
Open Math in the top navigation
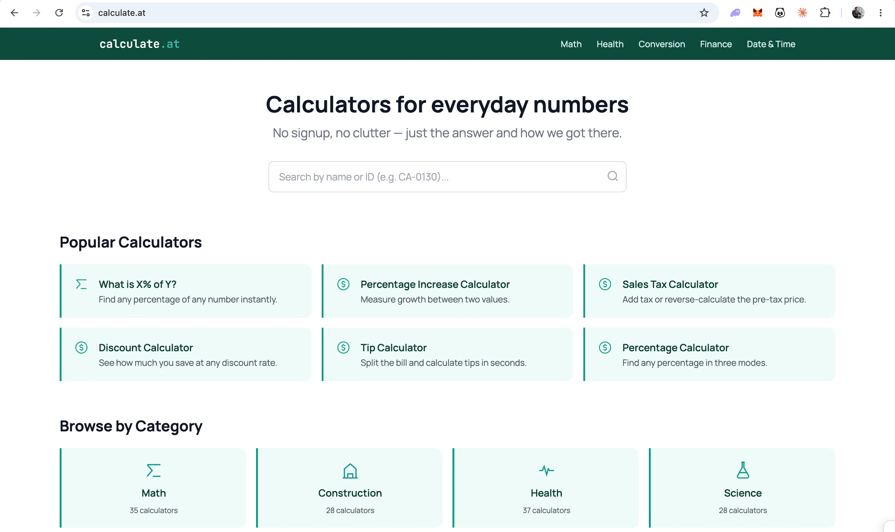click(x=571, y=44)
